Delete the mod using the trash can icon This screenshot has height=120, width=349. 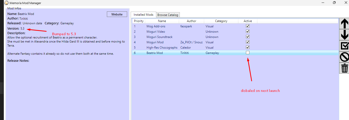[344, 68]
